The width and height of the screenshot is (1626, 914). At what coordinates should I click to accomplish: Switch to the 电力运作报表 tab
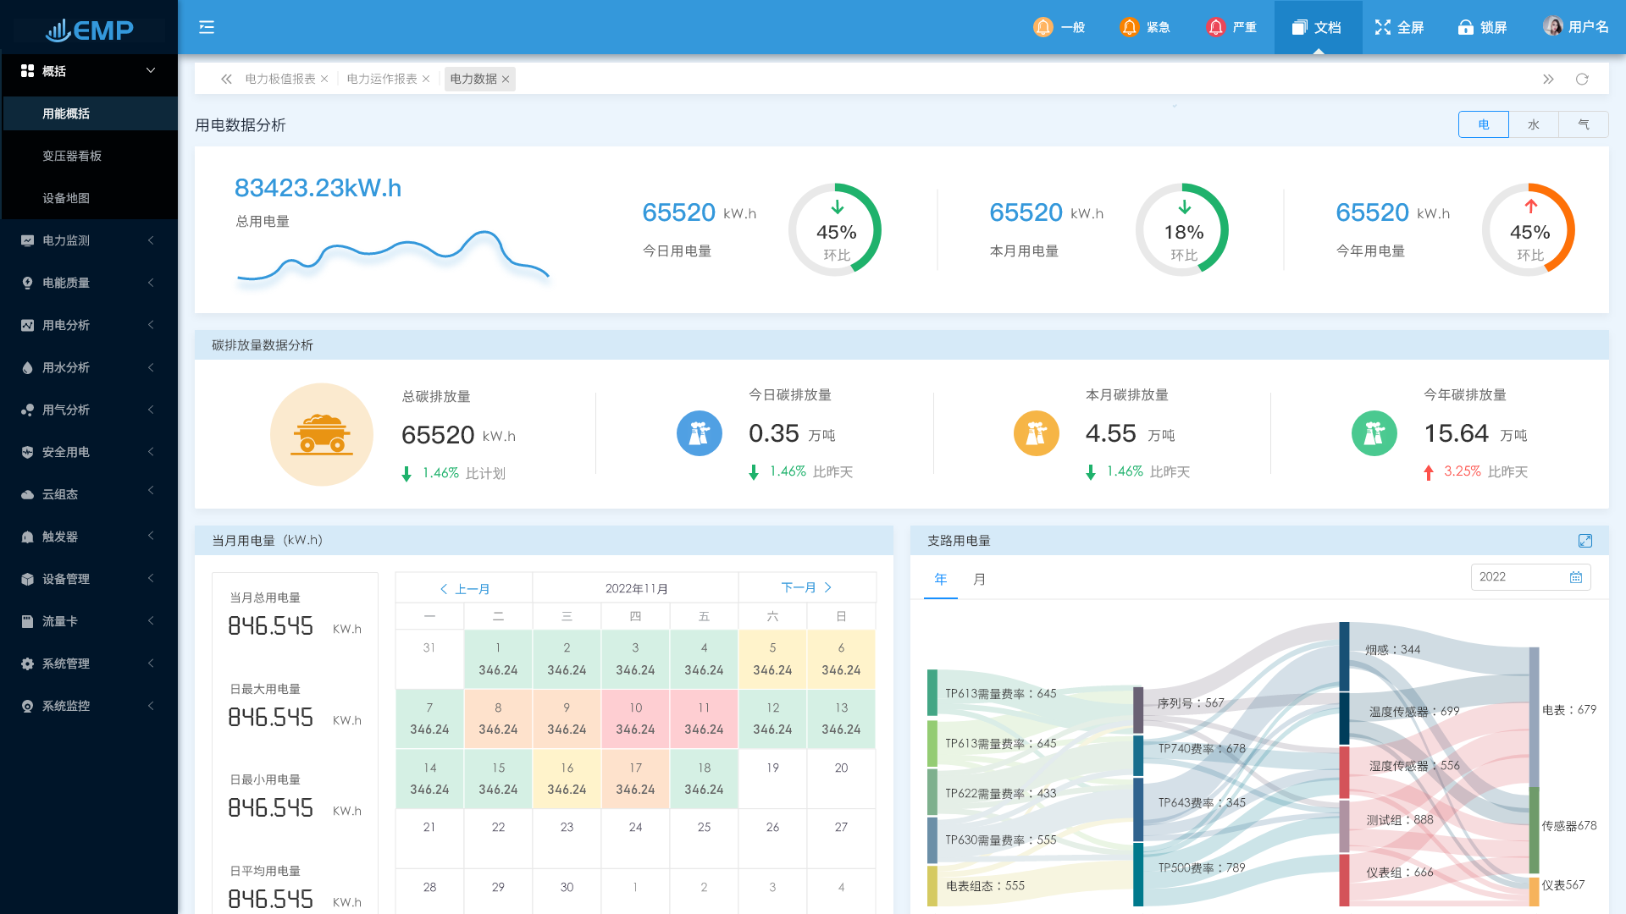point(381,79)
